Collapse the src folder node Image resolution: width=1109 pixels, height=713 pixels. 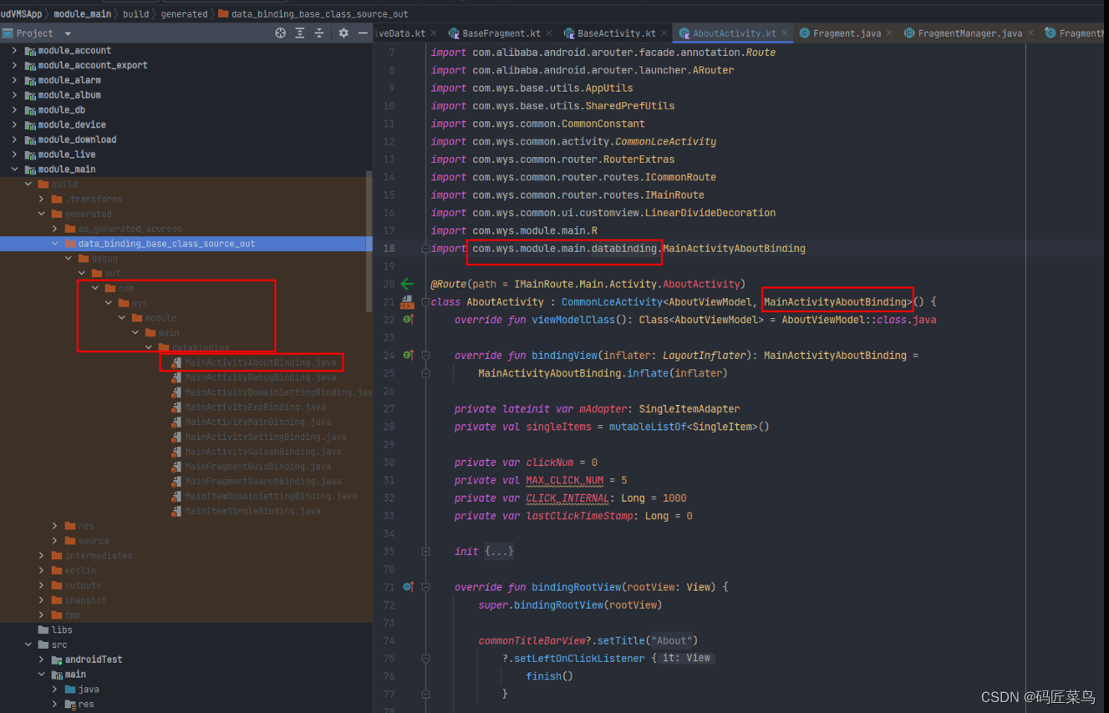tap(28, 645)
